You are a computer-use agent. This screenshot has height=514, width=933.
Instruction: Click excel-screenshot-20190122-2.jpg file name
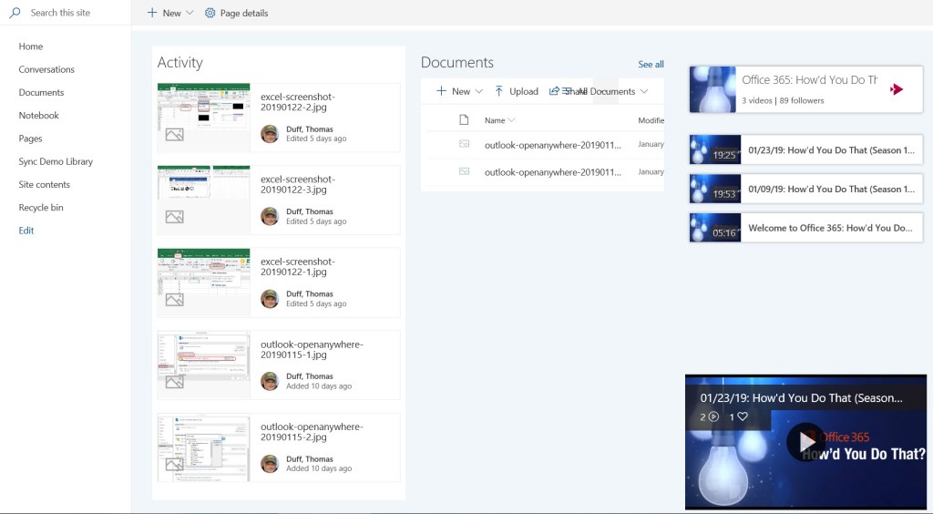click(298, 102)
